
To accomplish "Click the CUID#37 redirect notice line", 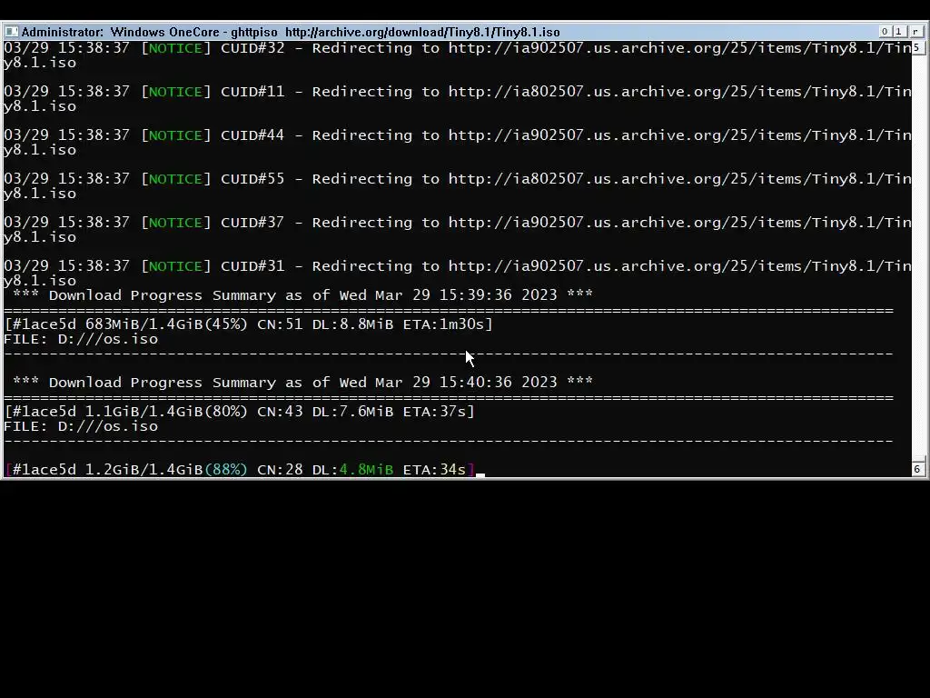I will tap(457, 230).
